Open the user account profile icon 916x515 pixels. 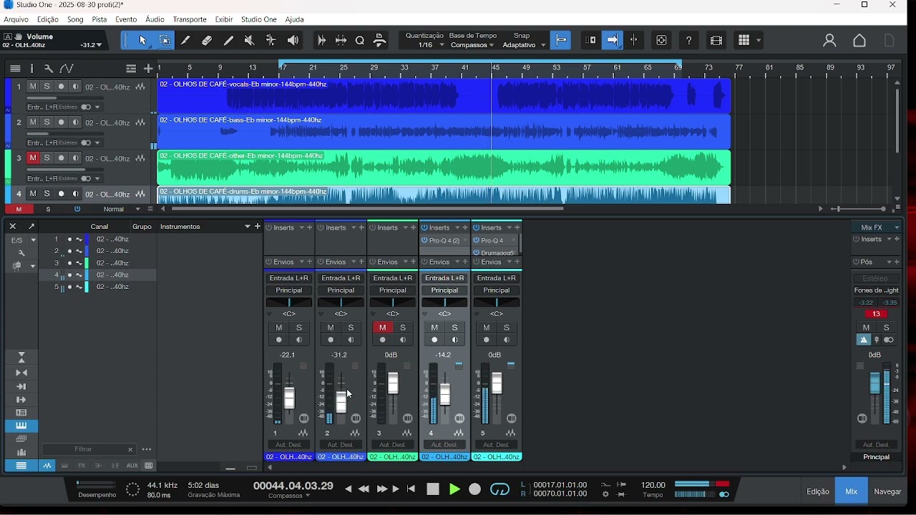click(x=829, y=41)
